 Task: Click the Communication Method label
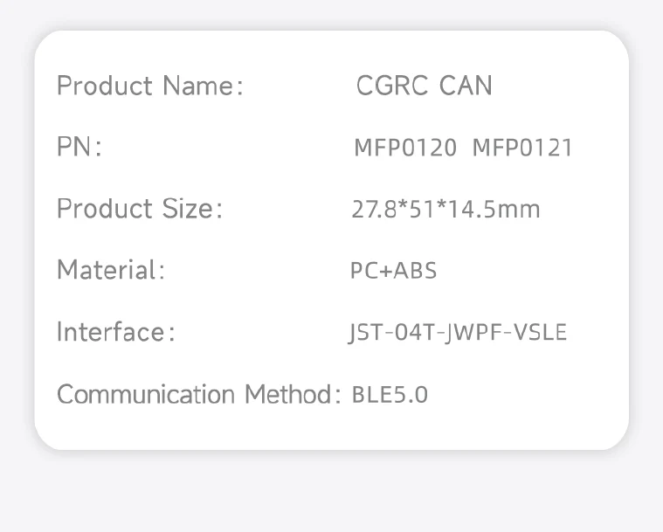(x=198, y=395)
